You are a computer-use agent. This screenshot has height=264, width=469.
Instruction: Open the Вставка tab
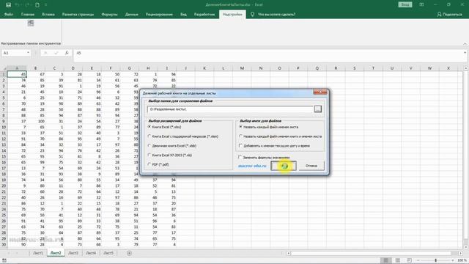coord(48,14)
